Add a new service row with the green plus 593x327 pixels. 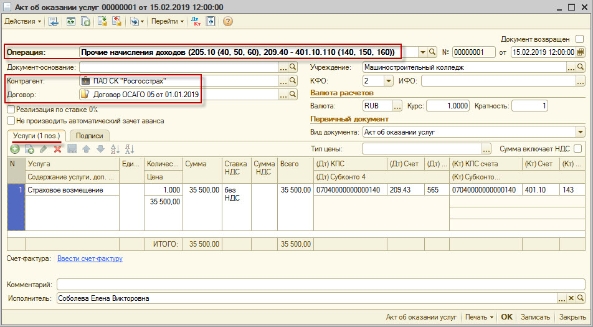coord(15,149)
